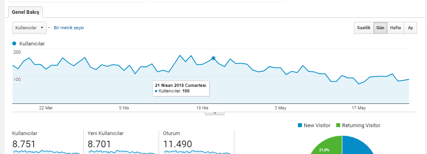Click the Oturum sparkline thumbnail

click(x=197, y=152)
